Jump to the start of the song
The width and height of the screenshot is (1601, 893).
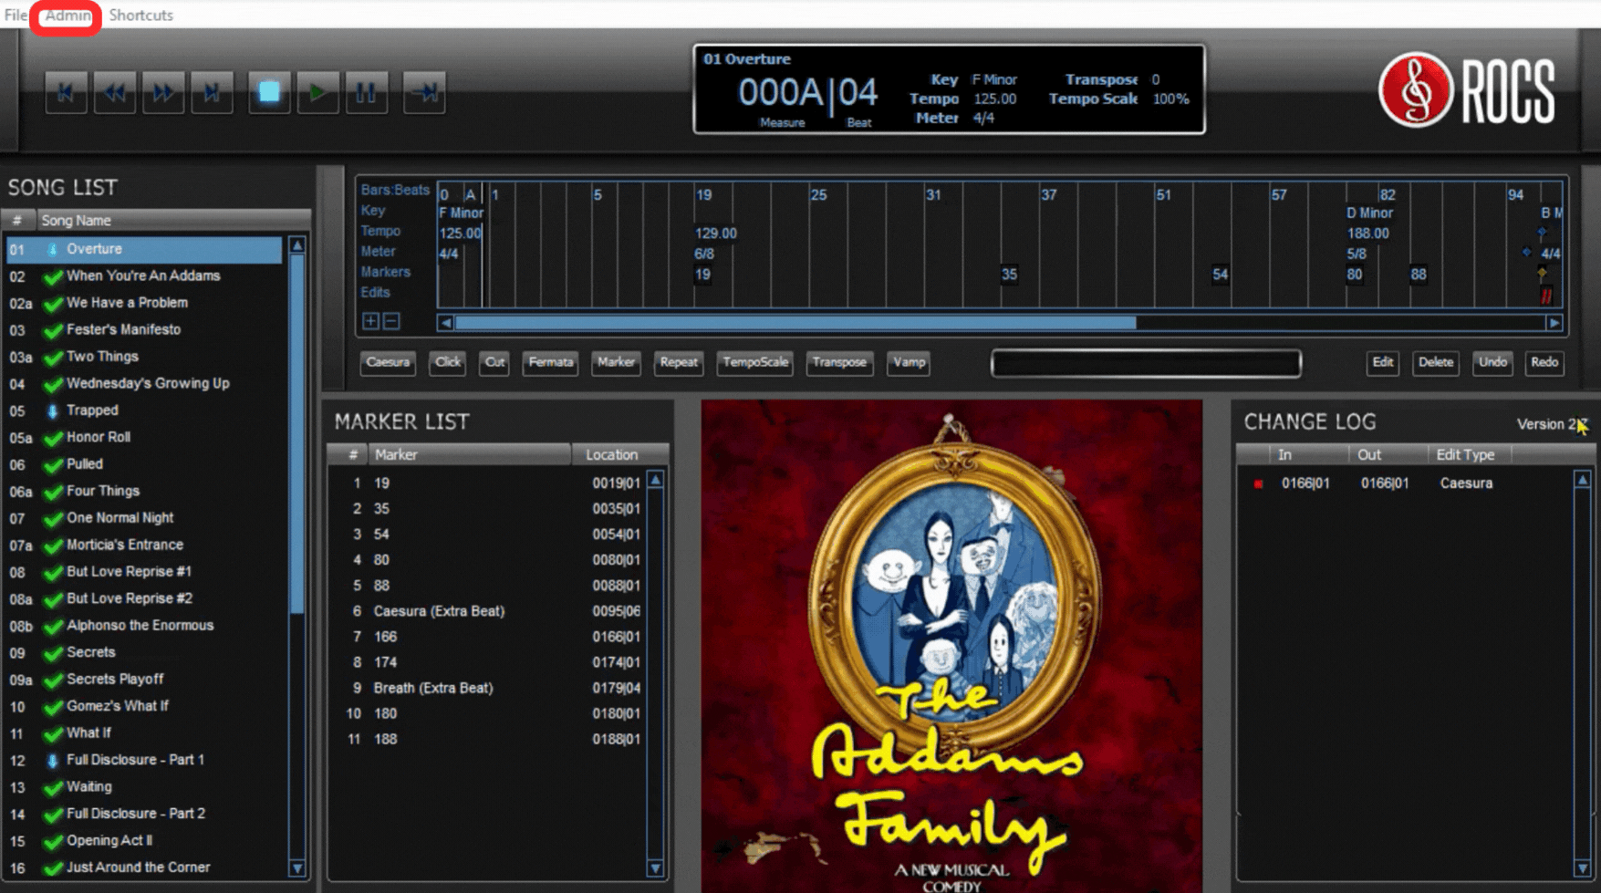pyautogui.click(x=67, y=92)
